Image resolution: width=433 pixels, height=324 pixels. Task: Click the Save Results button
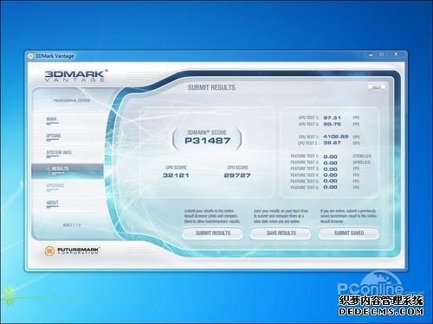coord(281,233)
